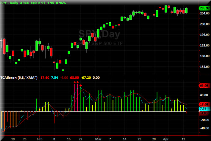Click the Apr date label on time axis
The width and height of the screenshot is (211, 141).
coord(166,139)
